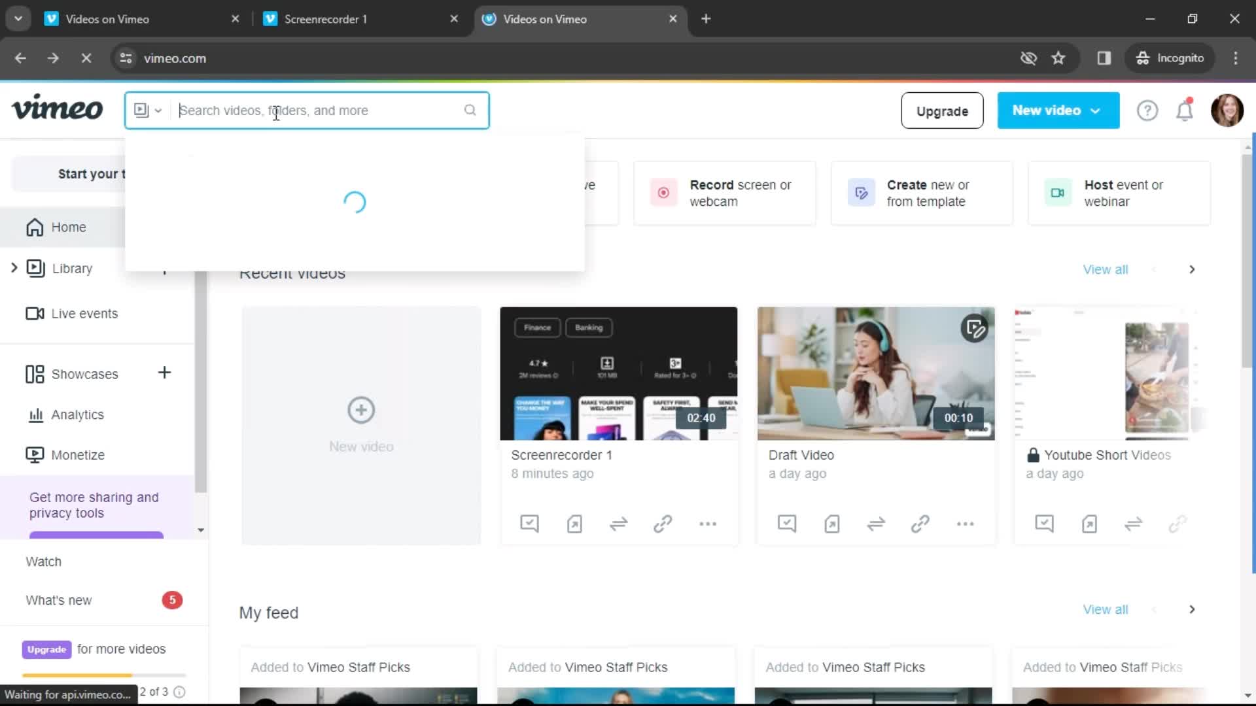Click the magnifier search icon
The height and width of the screenshot is (706, 1256).
[470, 110]
